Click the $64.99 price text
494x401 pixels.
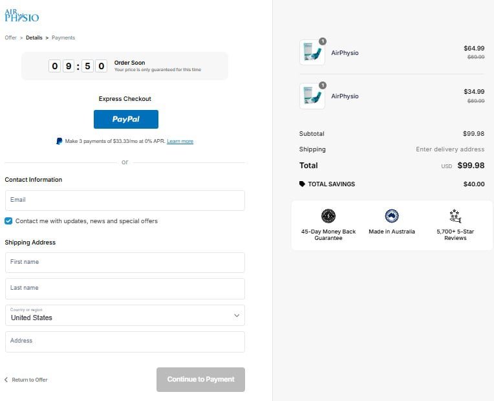pyautogui.click(x=474, y=49)
